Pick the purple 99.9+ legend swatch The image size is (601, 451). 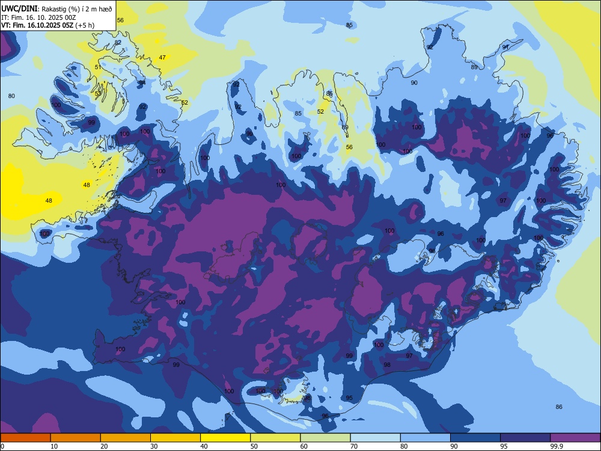[x=575, y=438]
